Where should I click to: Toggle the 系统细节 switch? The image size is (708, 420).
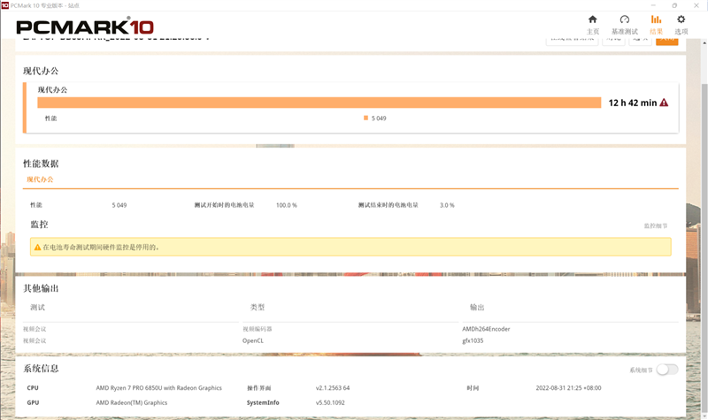[667, 370]
